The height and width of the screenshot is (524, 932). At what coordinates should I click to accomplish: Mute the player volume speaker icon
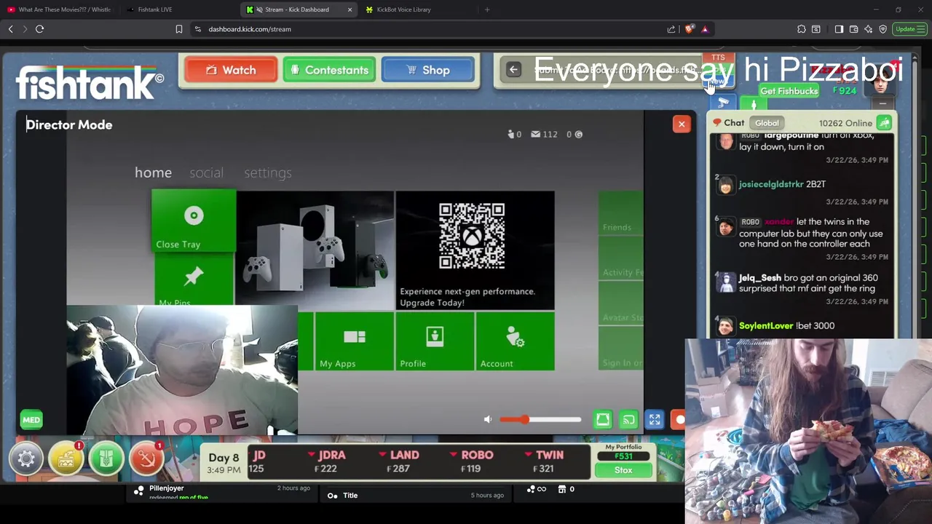click(488, 419)
